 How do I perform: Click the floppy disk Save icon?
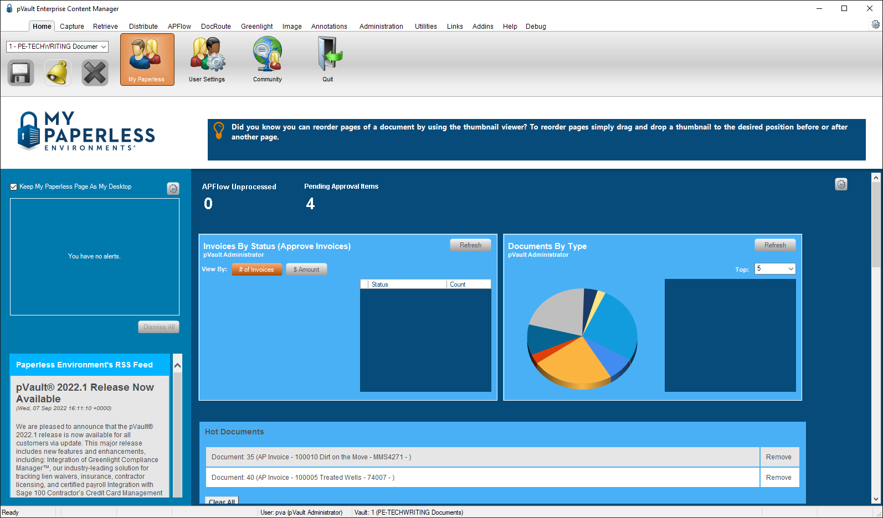point(21,72)
